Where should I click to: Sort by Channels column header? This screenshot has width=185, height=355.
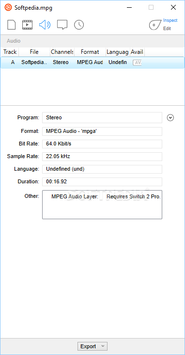tap(62, 52)
